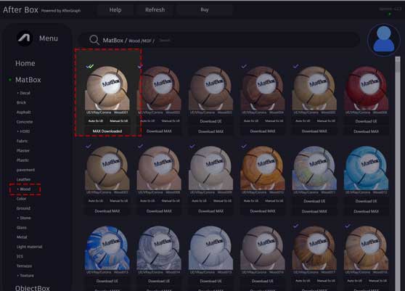Select the pavement category
The image size is (405, 291).
pyautogui.click(x=25, y=170)
